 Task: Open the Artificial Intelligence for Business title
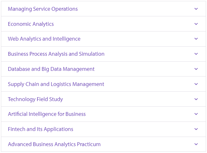point(47,114)
